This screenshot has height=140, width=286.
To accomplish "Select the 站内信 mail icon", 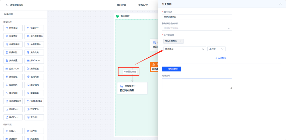I will point(28,131).
